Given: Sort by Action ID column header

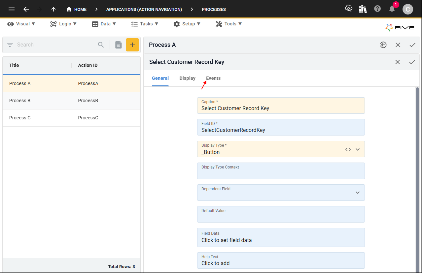Looking at the screenshot, I should click(x=88, y=65).
